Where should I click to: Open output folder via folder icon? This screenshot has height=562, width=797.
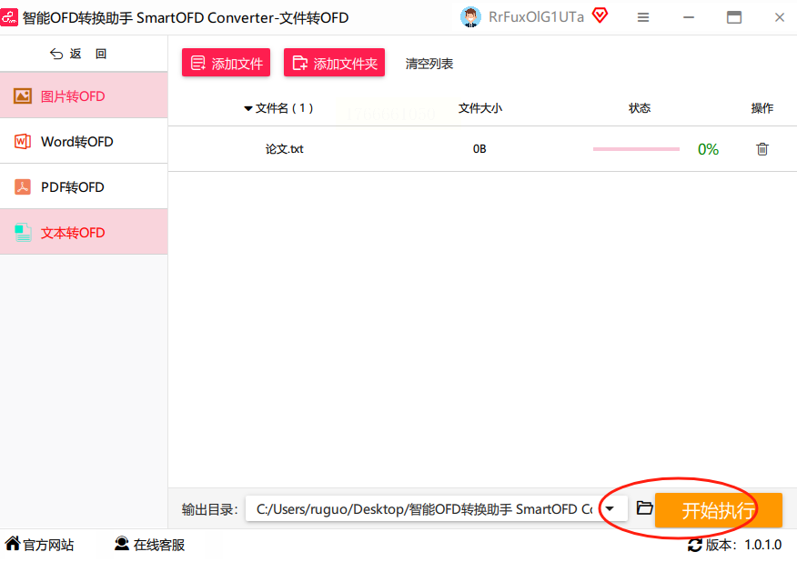(644, 507)
